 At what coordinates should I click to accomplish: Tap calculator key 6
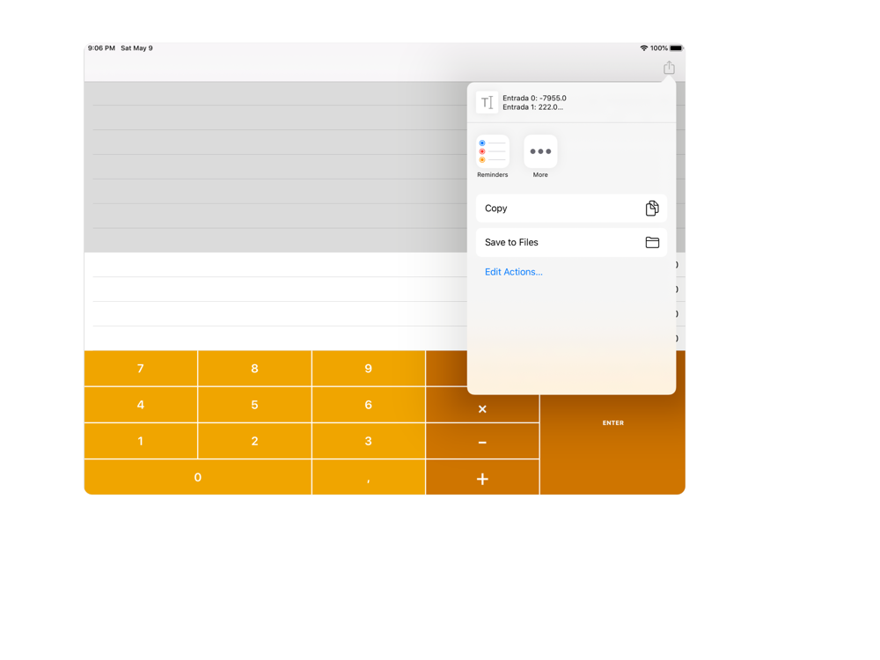368,405
